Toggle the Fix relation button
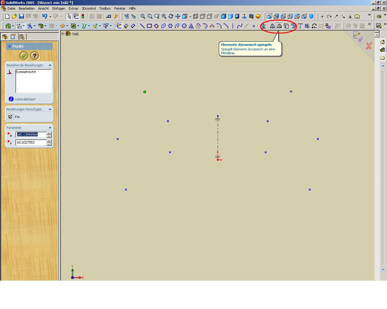 coord(10,117)
